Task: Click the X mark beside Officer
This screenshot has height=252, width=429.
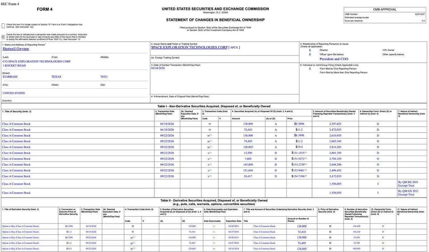Action: (x=310, y=54)
